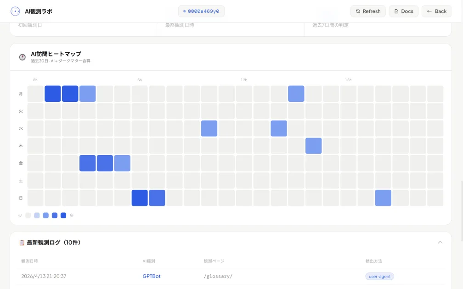Click the GPTBot link in the log
This screenshot has width=463, height=289.
click(152, 276)
